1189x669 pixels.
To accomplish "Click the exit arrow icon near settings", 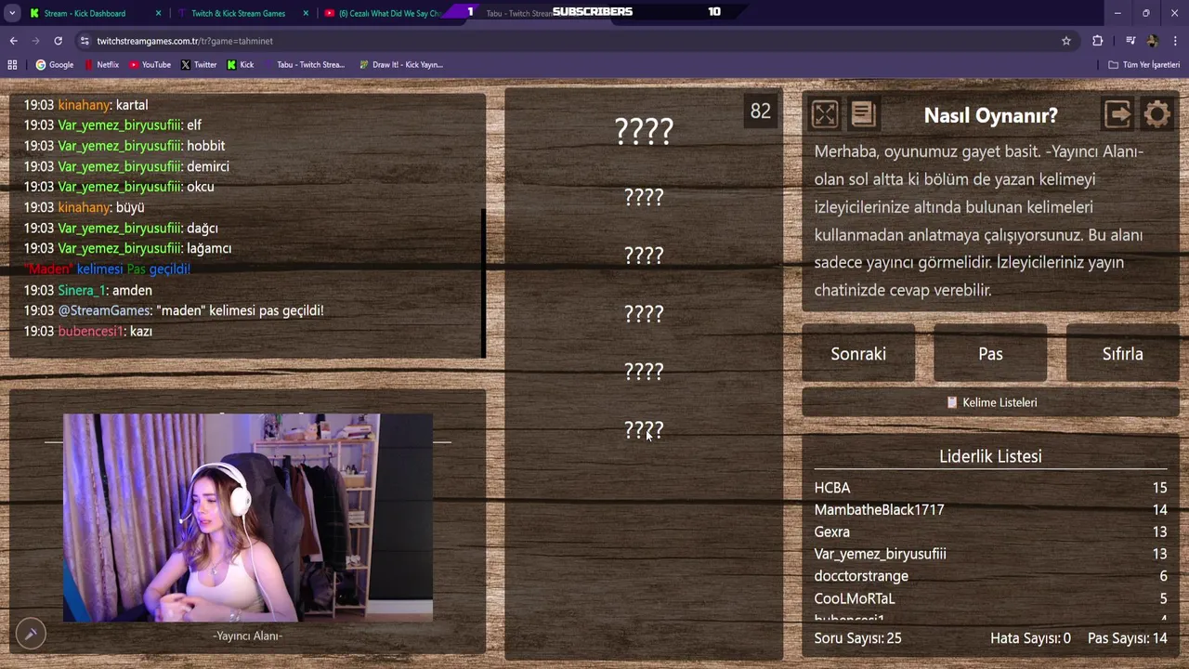I will click(1117, 114).
